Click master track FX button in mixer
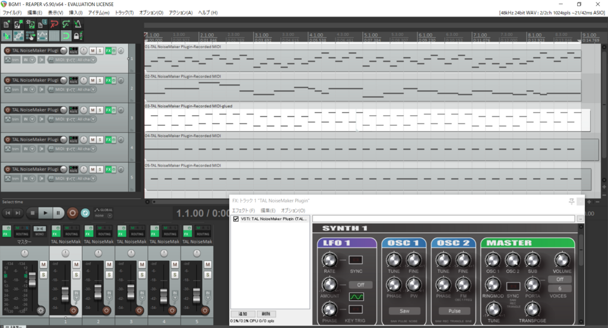Screen dimensions: 608x328 click(x=6, y=231)
